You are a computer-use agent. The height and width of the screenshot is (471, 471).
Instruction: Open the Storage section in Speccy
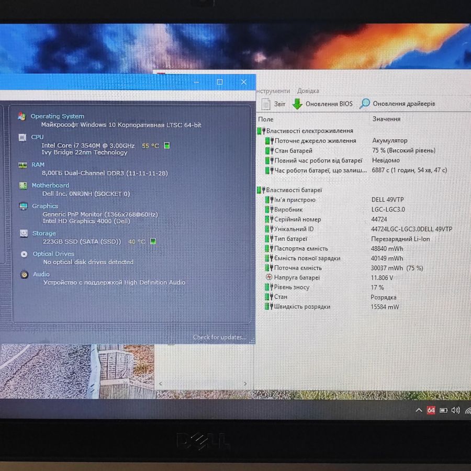coord(44,233)
